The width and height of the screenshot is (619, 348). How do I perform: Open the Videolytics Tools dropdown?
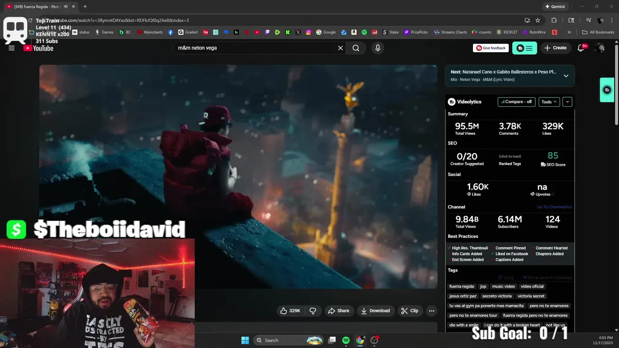point(549,102)
